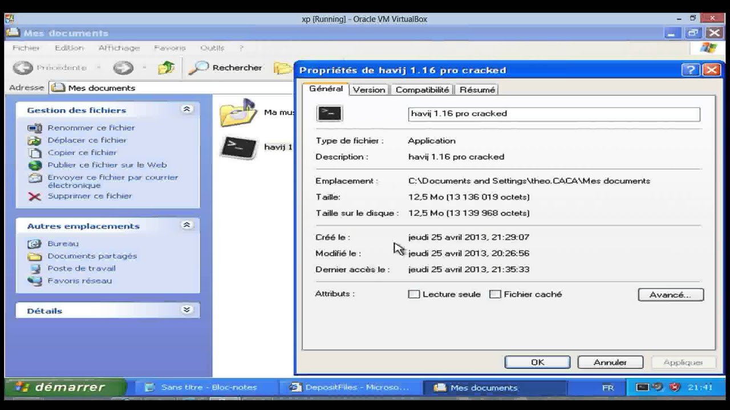Click the Bureau icon in Autres emplacements
The image size is (730, 410).
point(35,244)
